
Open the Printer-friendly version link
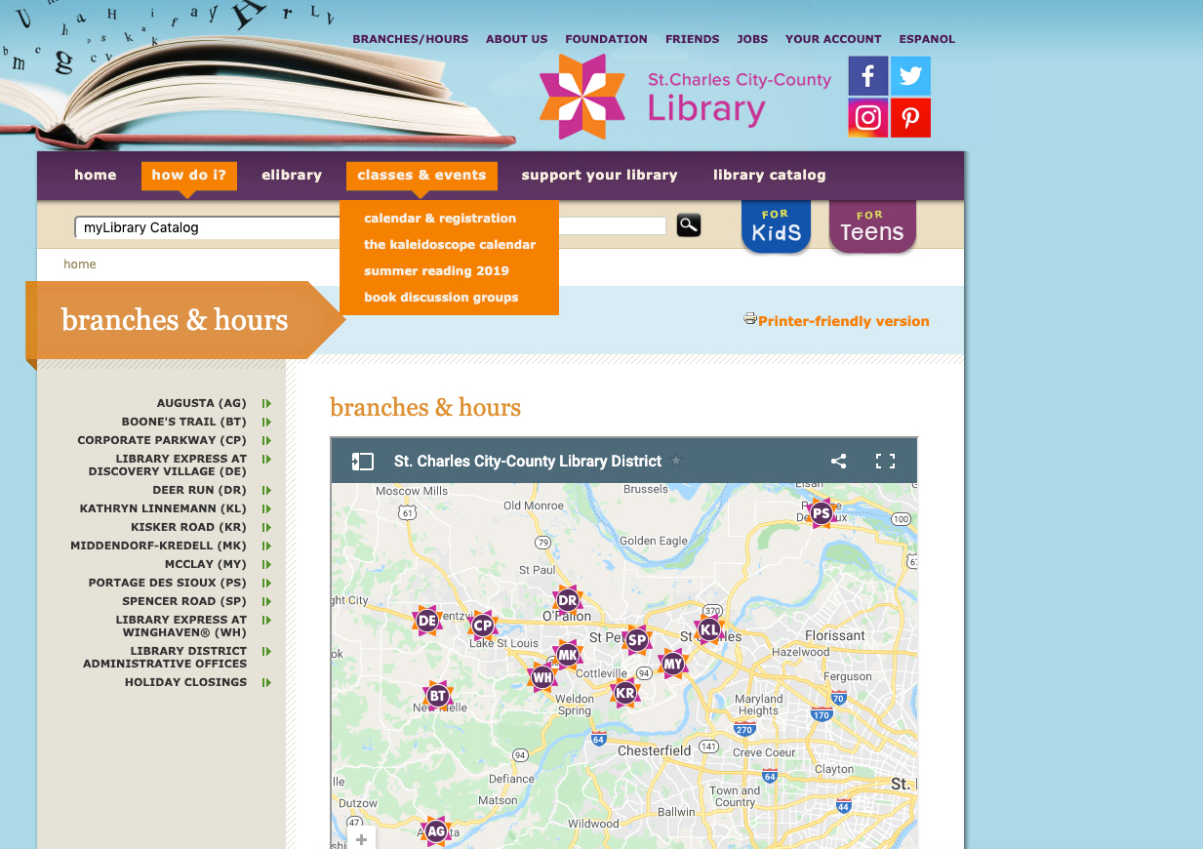tap(844, 321)
